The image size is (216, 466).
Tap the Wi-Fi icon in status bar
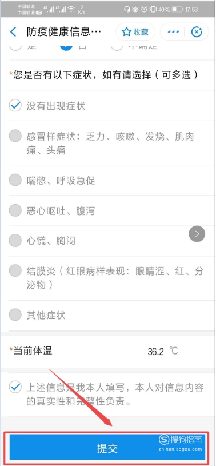(71, 9)
